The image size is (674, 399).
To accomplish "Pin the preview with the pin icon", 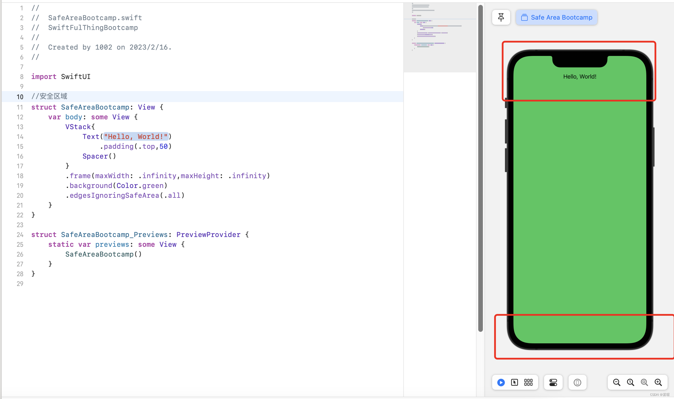I will pos(501,17).
